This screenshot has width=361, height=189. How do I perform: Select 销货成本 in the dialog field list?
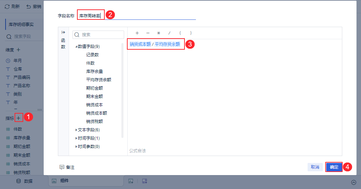tap(94, 105)
